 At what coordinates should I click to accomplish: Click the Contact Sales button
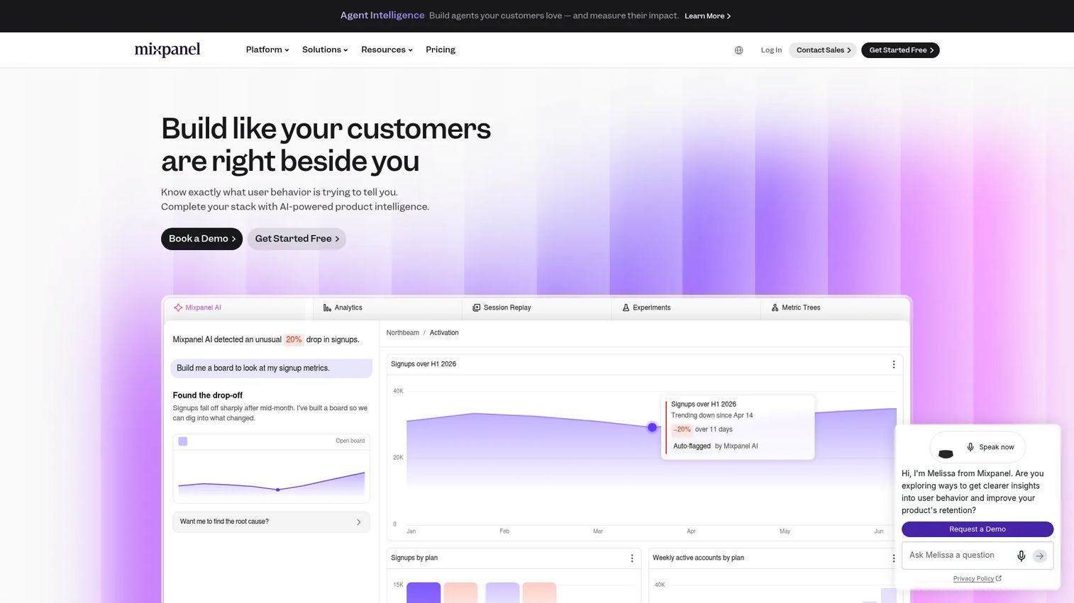(x=823, y=50)
